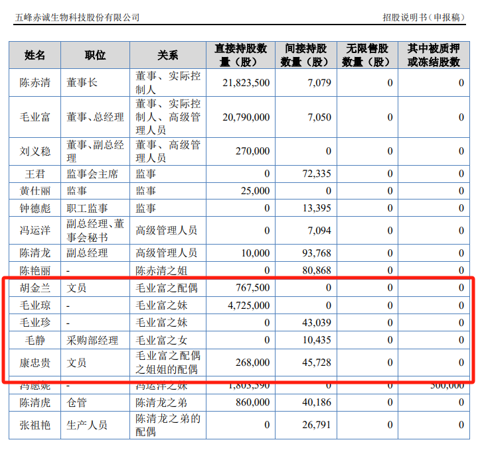Viewport: 482px width, 456px height.
Task: Select the 其中被质押或冻结股数 column header
Action: [434, 55]
